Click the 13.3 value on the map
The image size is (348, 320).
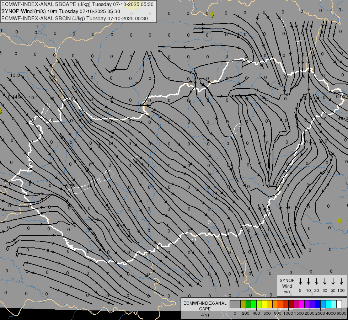point(15,75)
